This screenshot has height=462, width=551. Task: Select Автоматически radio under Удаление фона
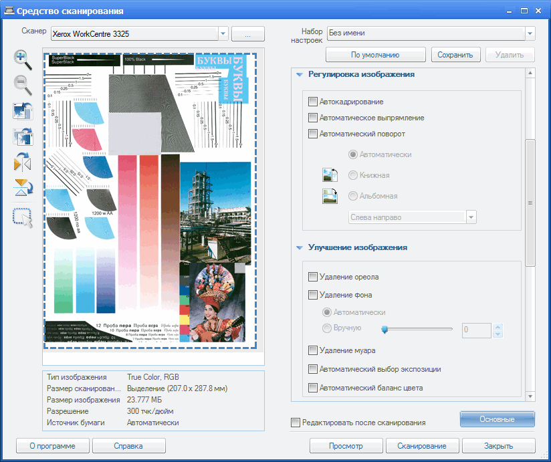pyautogui.click(x=327, y=312)
